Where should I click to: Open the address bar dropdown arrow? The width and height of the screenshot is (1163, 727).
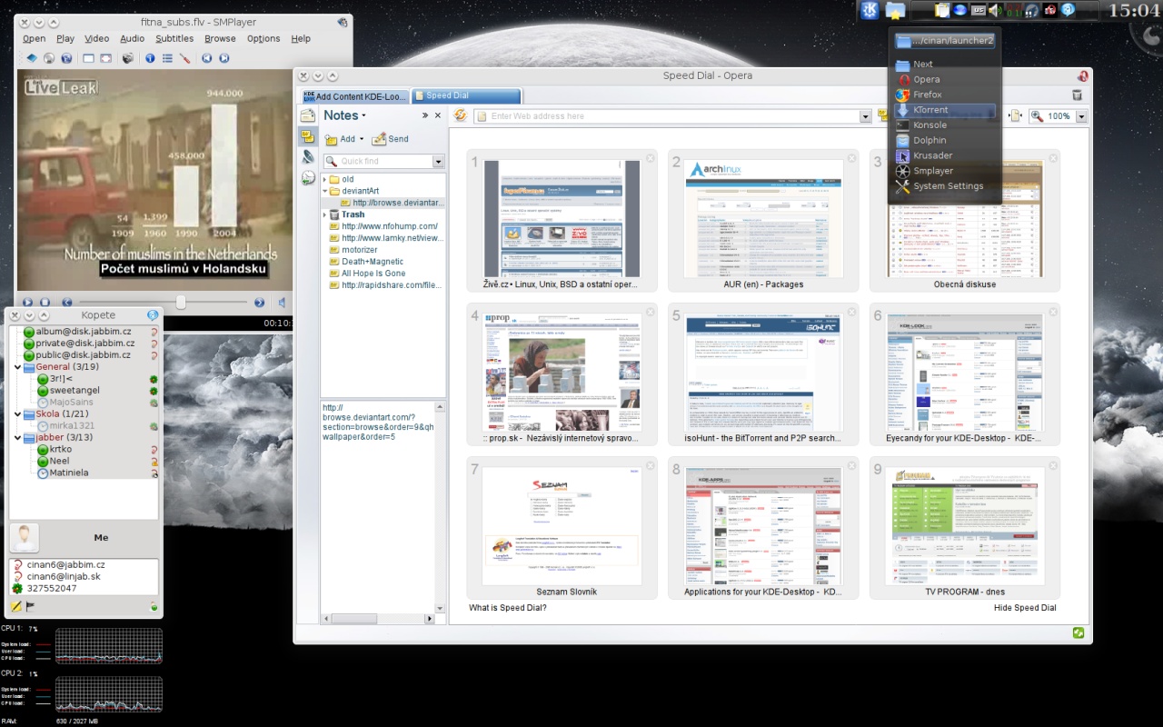(x=866, y=116)
